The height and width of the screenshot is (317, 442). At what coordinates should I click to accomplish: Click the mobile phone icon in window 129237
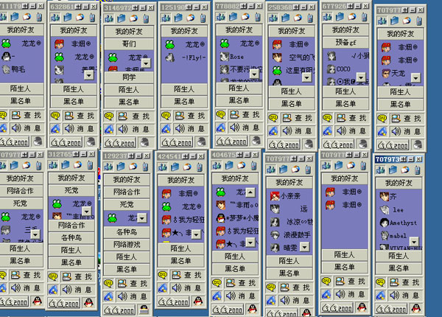(x=145, y=167)
